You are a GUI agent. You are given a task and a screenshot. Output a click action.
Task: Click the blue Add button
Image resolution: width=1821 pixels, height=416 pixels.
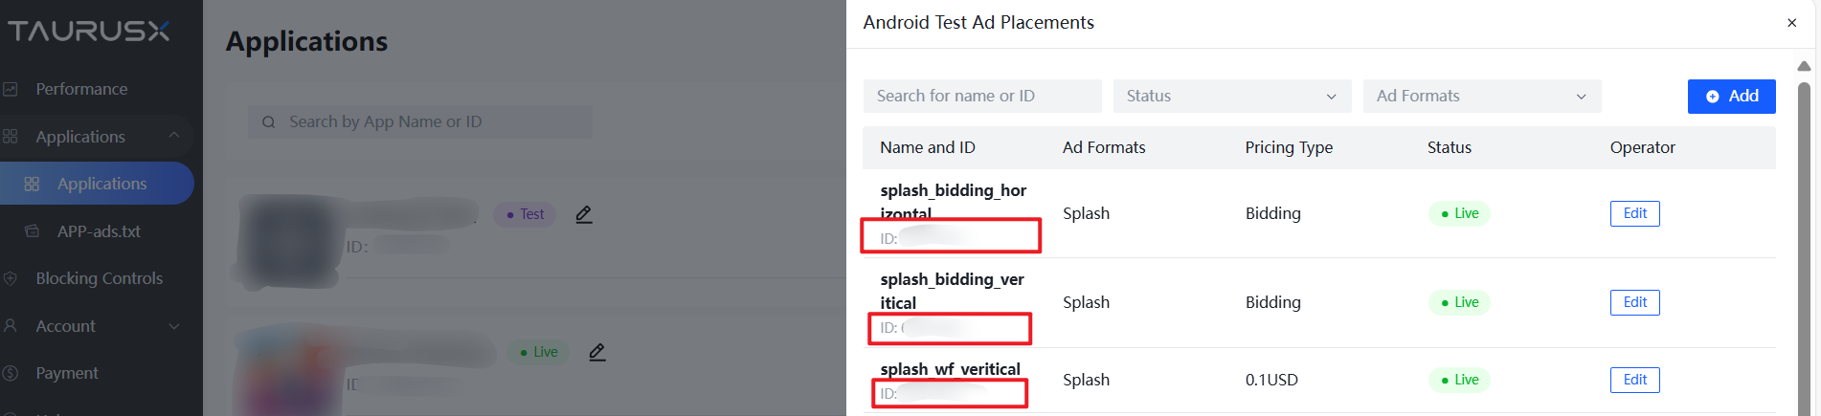coord(1731,96)
